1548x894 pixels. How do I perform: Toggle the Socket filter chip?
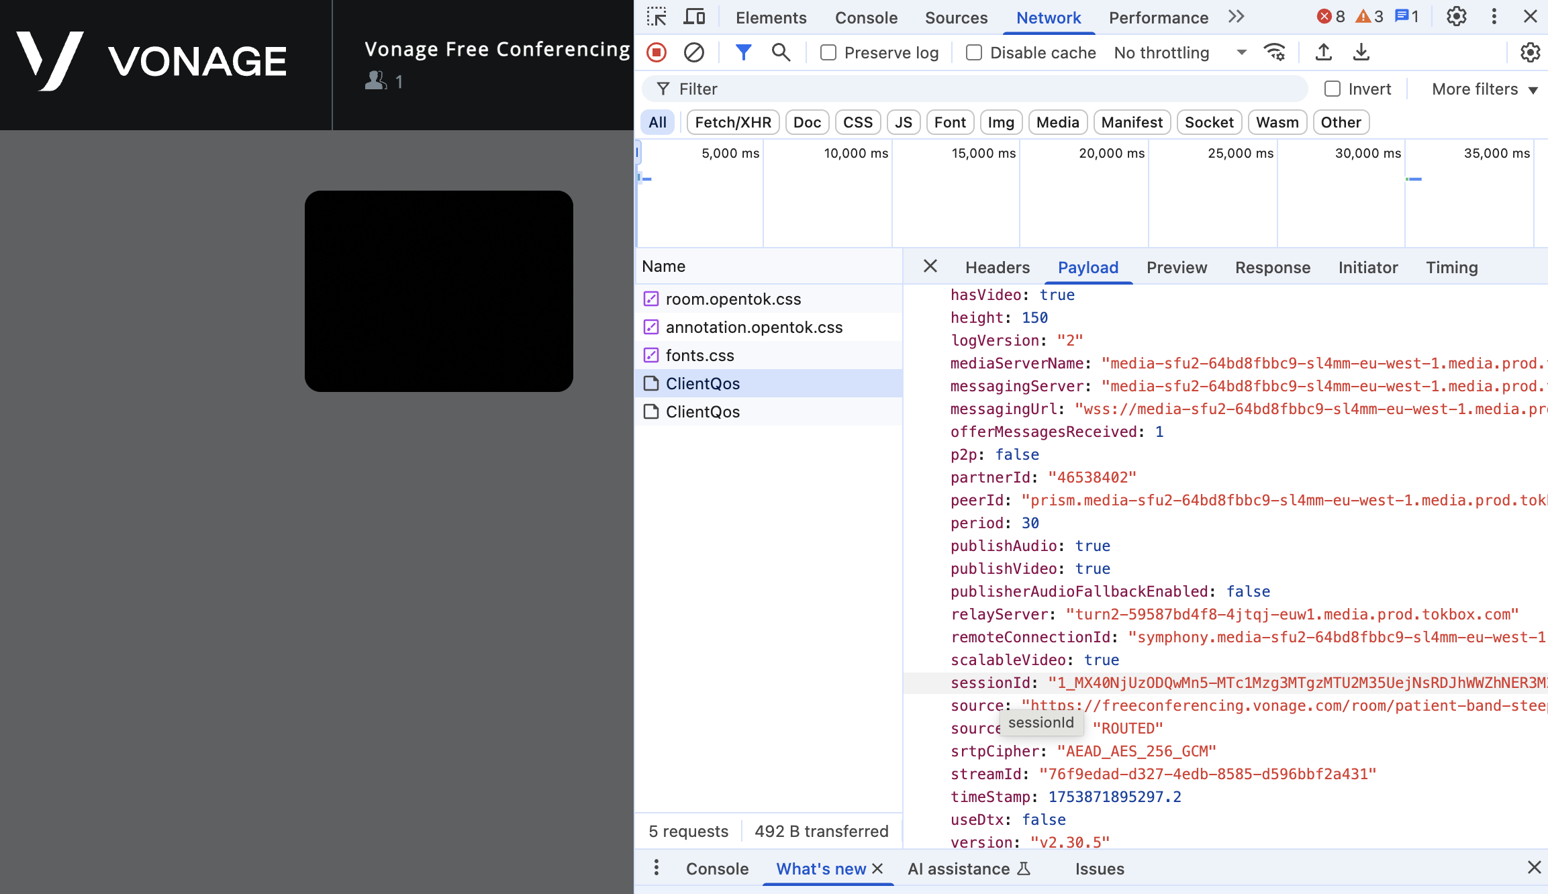(1209, 122)
